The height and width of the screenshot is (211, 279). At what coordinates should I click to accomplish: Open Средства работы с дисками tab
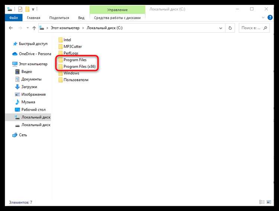coord(117,18)
